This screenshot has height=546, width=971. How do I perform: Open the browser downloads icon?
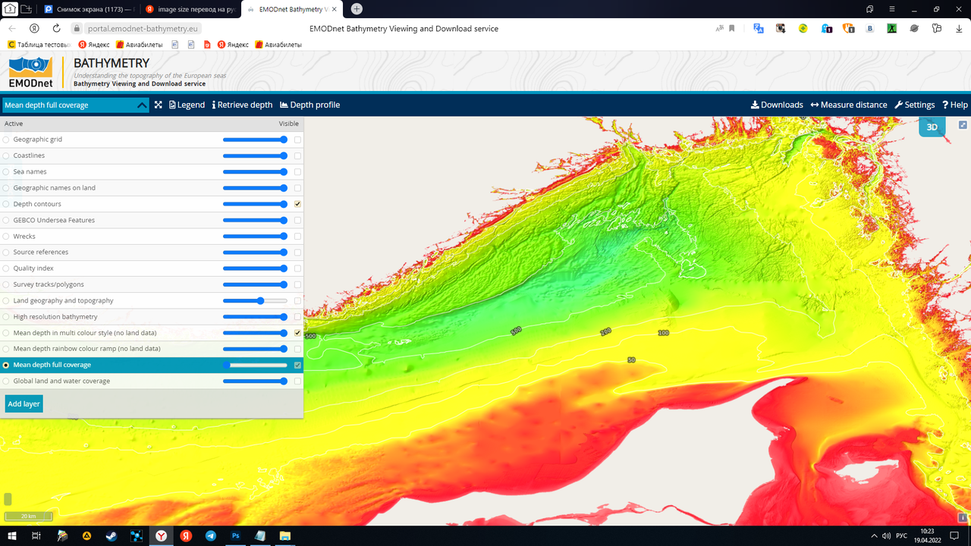click(959, 28)
